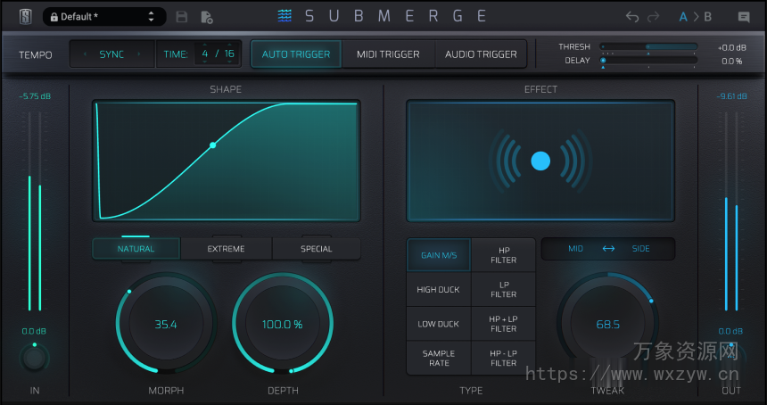The height and width of the screenshot is (405, 767).
Task: Click the redo arrow
Action: click(653, 17)
